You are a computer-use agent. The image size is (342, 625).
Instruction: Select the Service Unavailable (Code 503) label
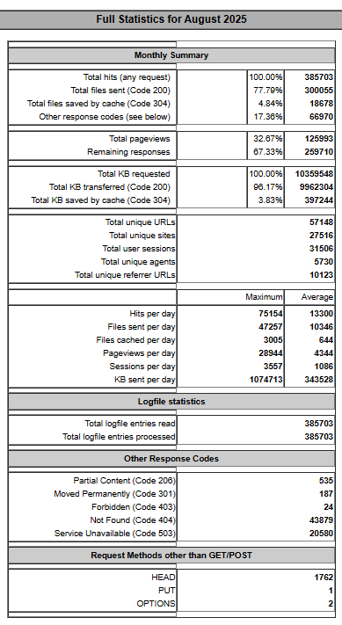[115, 534]
